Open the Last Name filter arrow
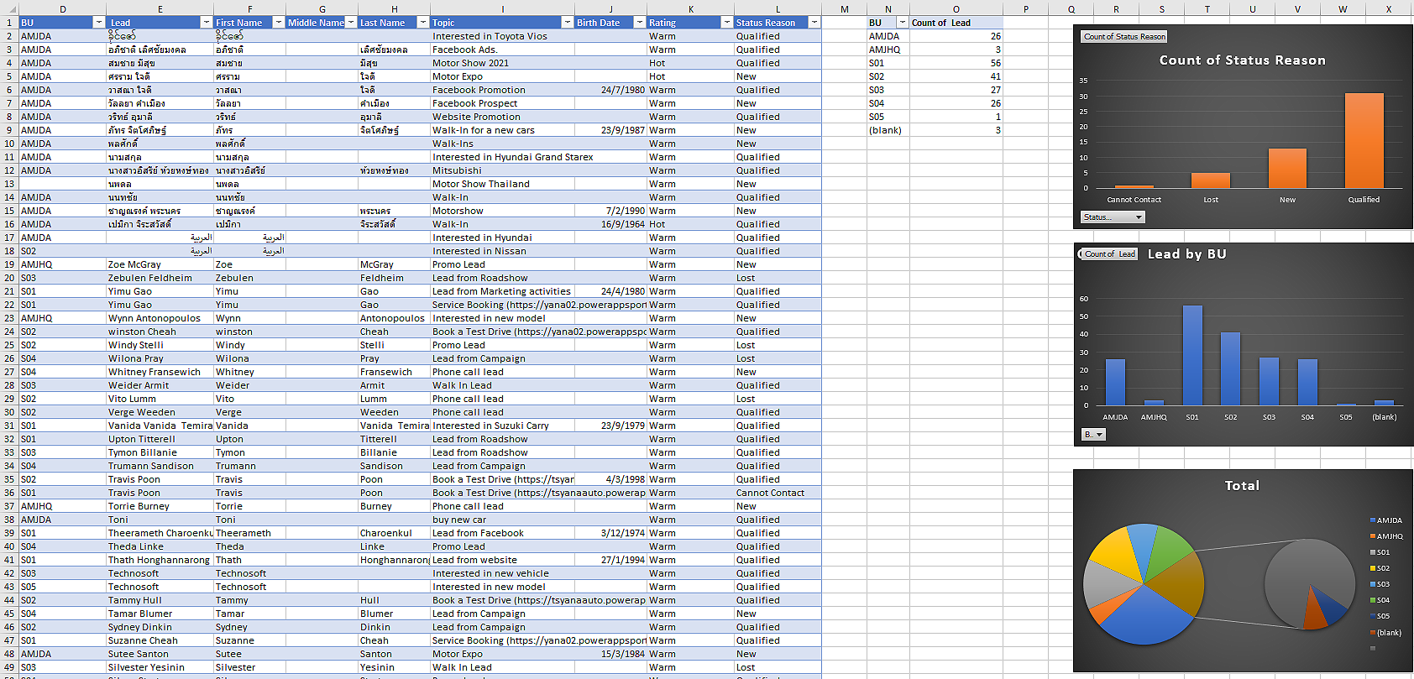 click(423, 23)
